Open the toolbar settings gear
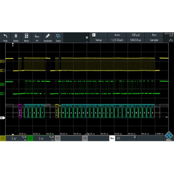The height and width of the screenshot is (174, 174). click(x=87, y=37)
